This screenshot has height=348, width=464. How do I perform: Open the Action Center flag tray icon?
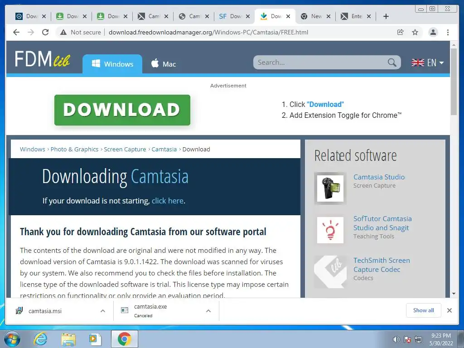pyautogui.click(x=407, y=339)
